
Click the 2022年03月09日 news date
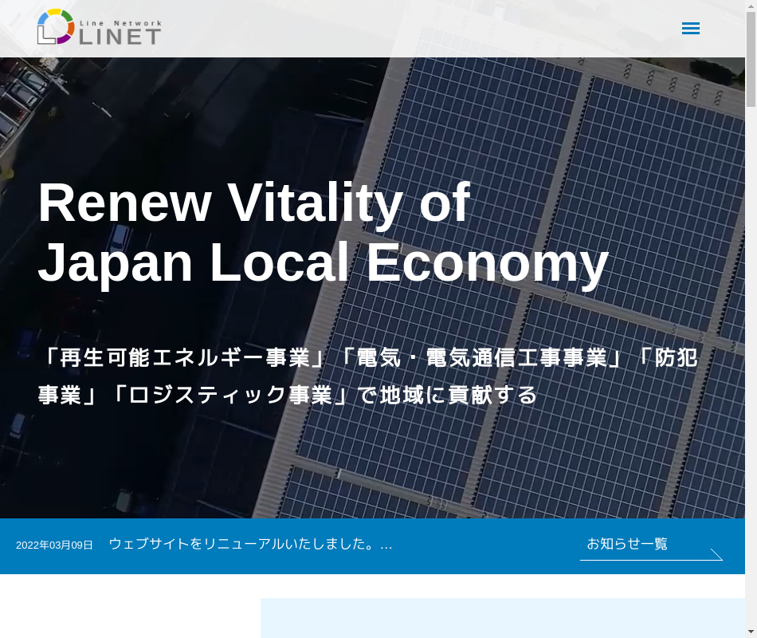tap(54, 545)
